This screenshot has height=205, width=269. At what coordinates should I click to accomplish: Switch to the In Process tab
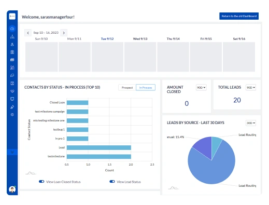[x=146, y=88]
